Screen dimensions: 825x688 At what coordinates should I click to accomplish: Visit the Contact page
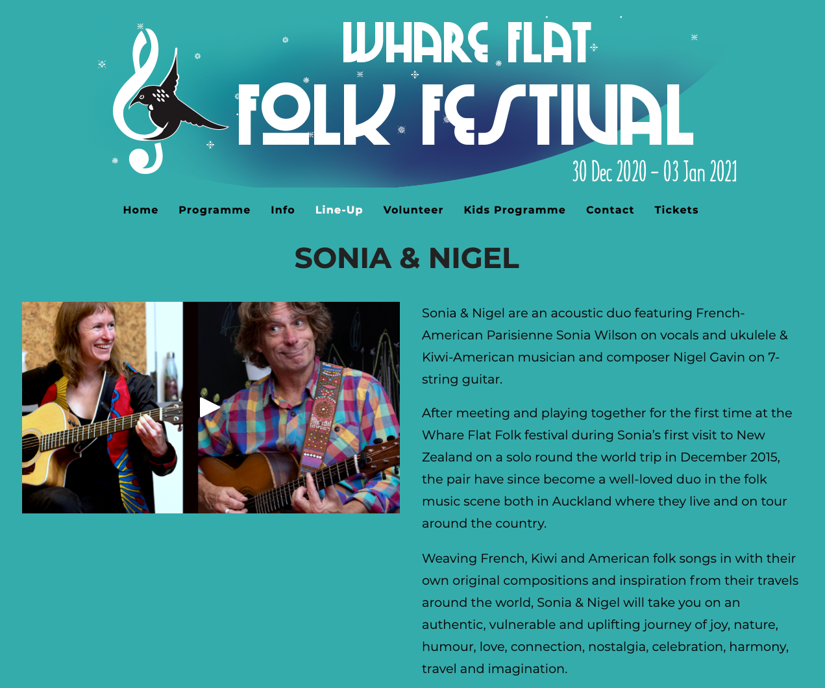(x=610, y=210)
